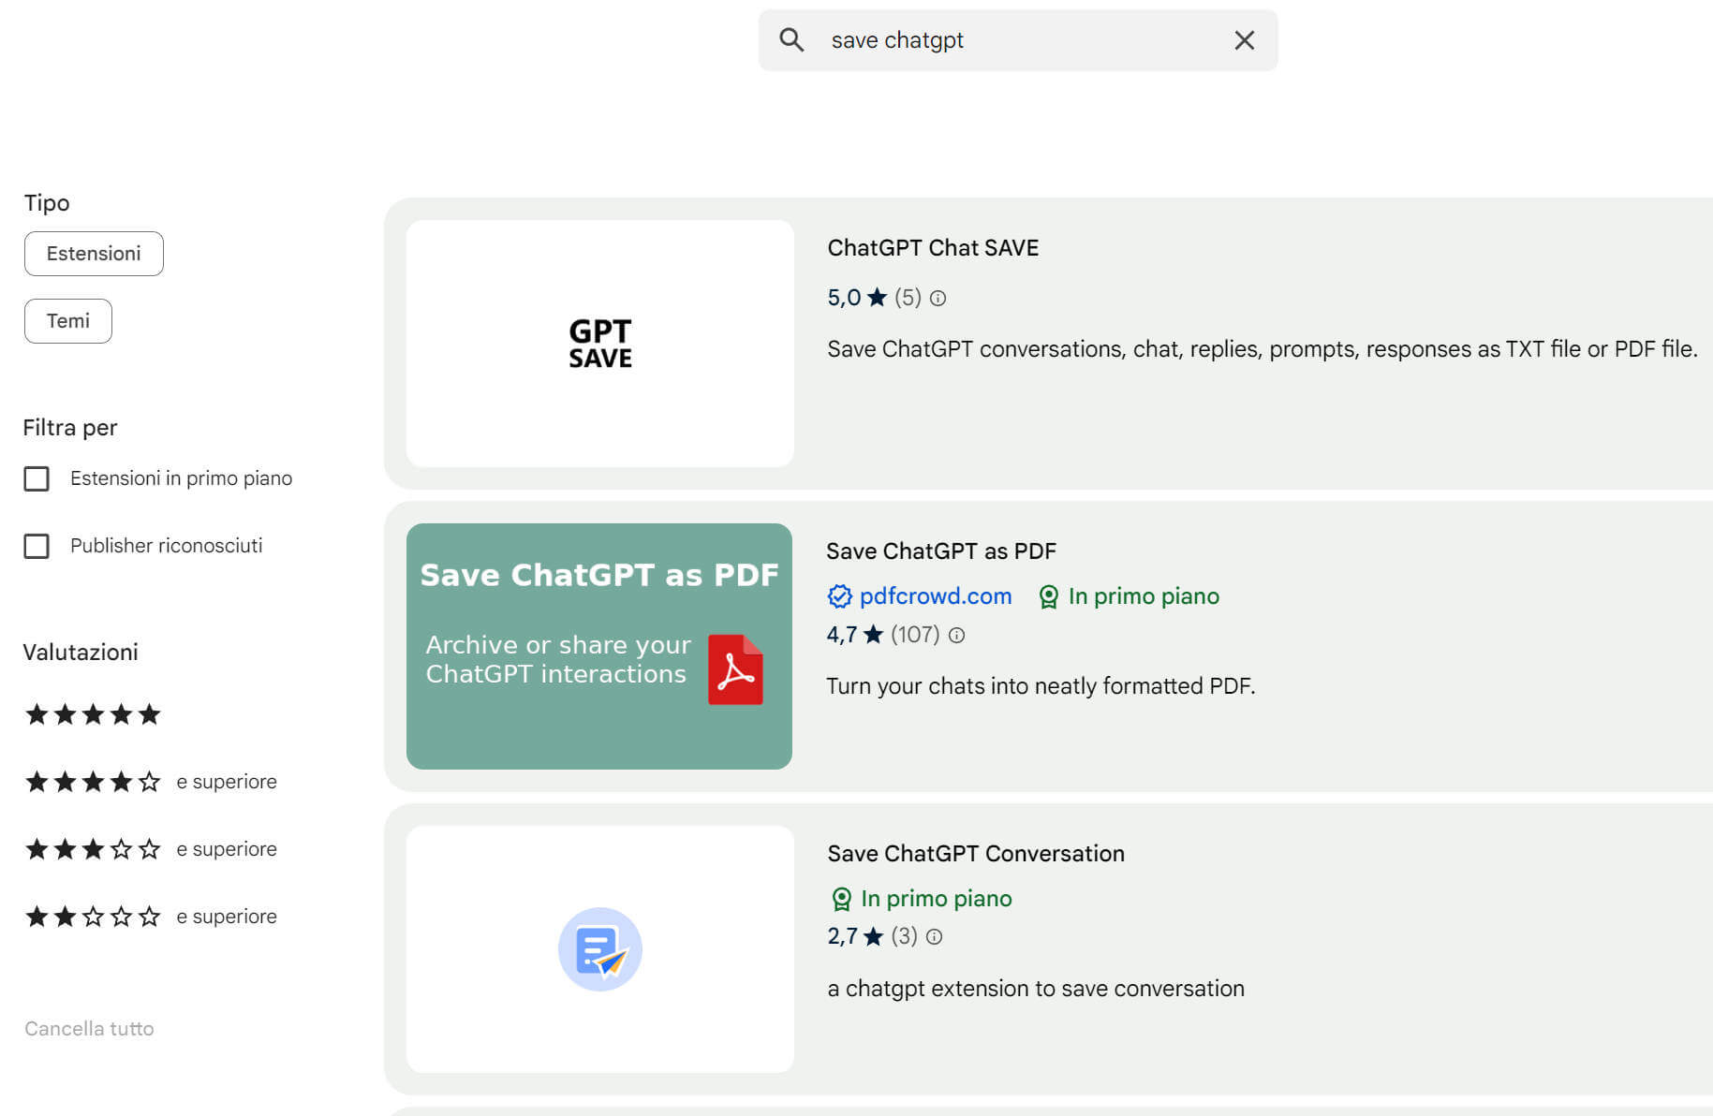Open the GPT SAVE extension thumbnail
Screen dimensions: 1713x1116
[599, 344]
